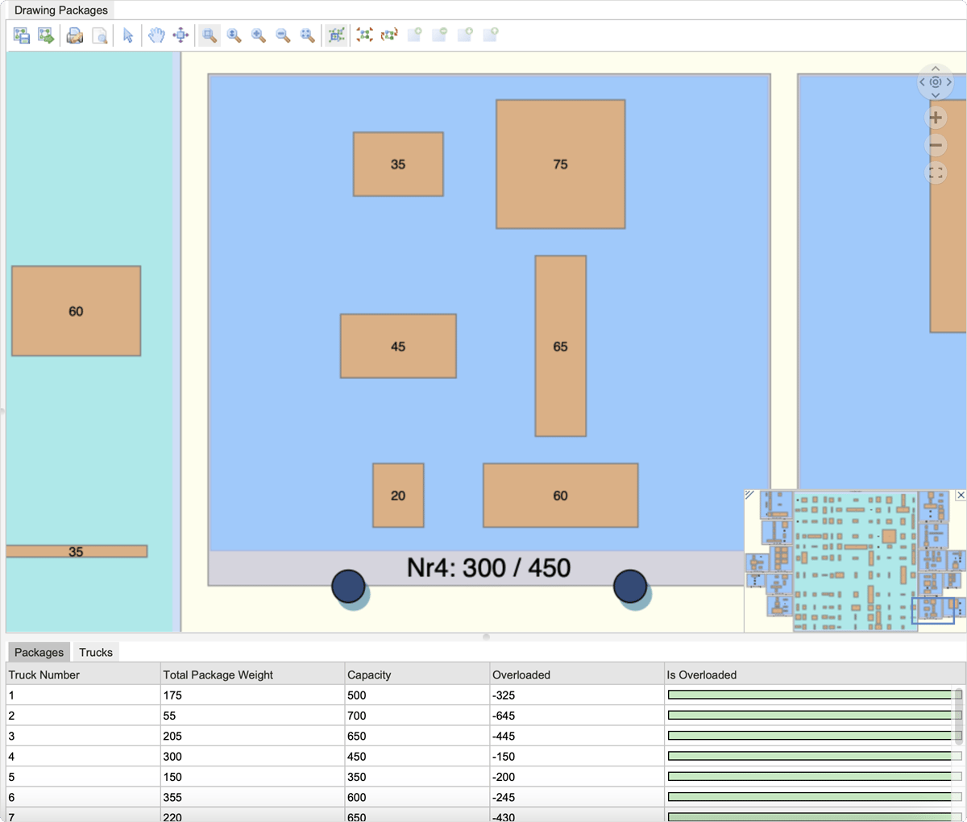
Task: Click the right wheel of truck Nr4
Action: [x=630, y=587]
